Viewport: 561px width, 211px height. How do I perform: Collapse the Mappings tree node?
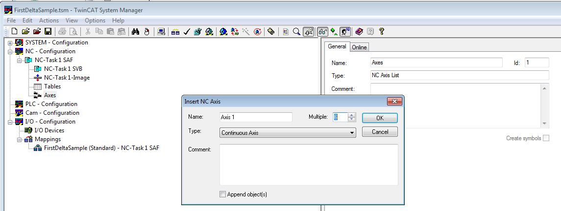pos(20,139)
